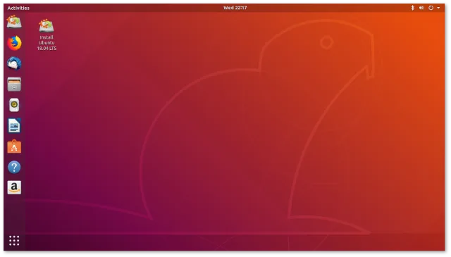Open the clock calendar Wed 22:17
This screenshot has height=257, width=451.
(x=235, y=8)
